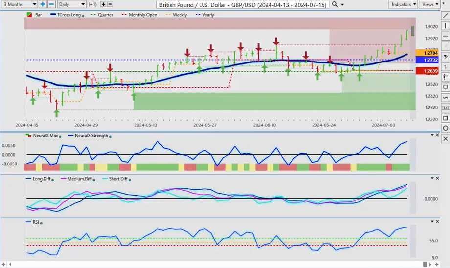Viewport: 450px width, 268px height.
Task: Click the RSI settings dot
Action: pos(41,223)
